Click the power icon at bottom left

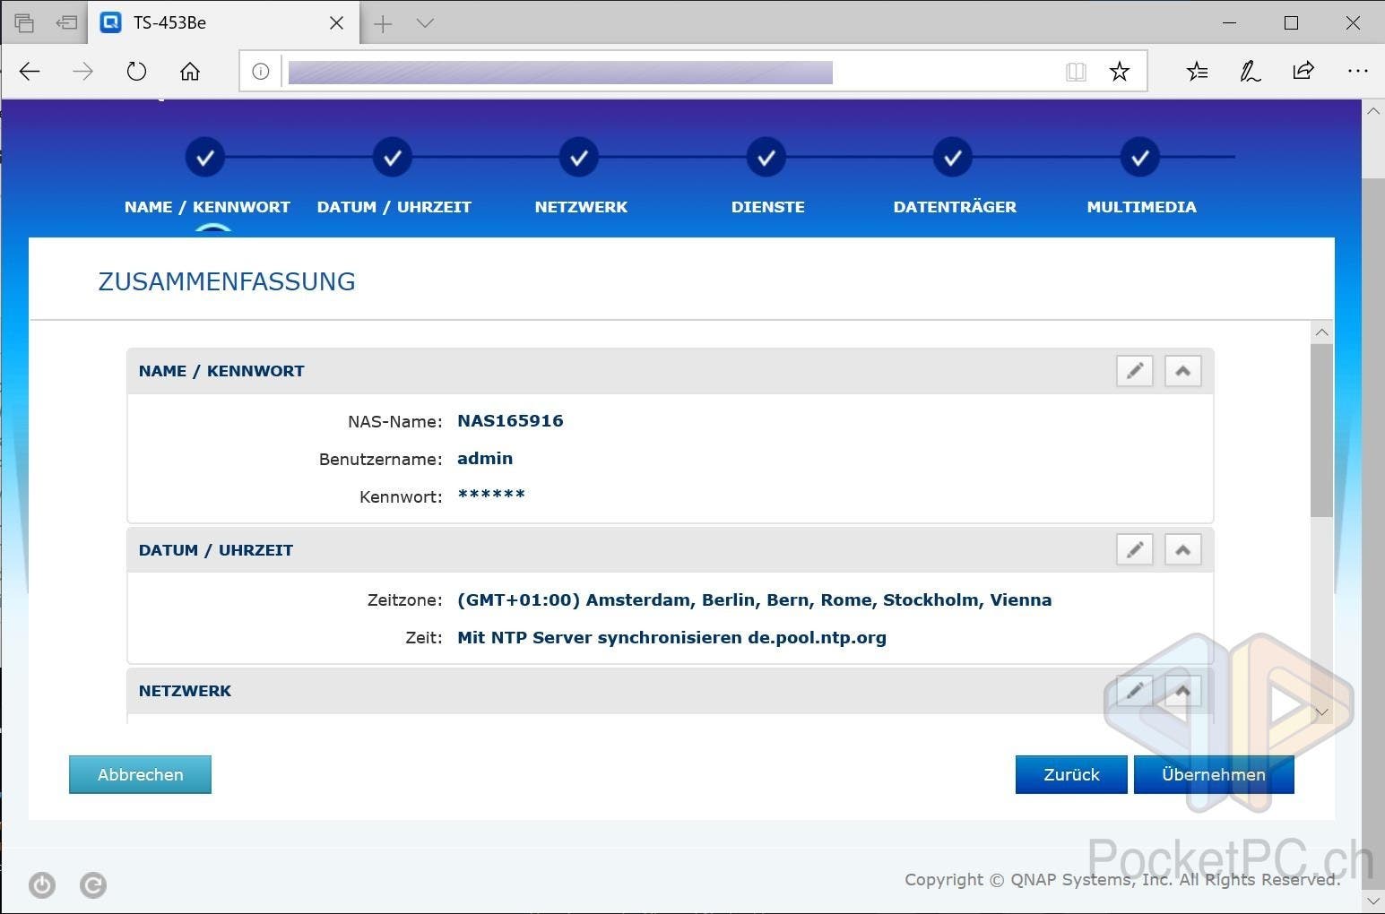[x=42, y=885]
